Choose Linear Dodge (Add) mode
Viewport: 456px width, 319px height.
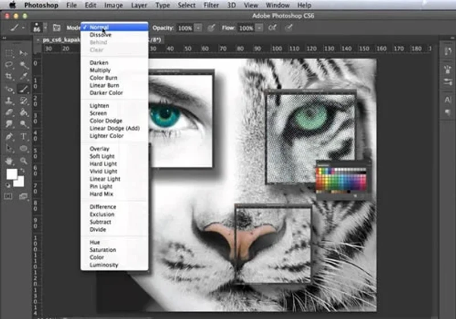pos(115,128)
